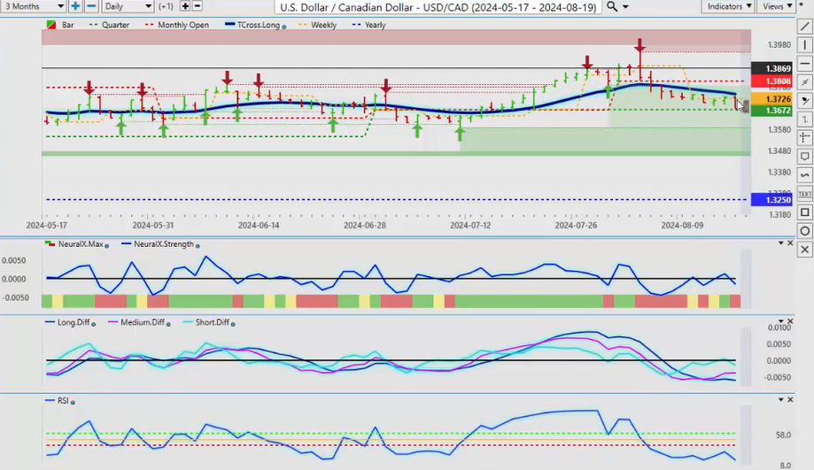The height and width of the screenshot is (470, 814).
Task: Open the Daily interval dropdown
Action: coord(128,6)
